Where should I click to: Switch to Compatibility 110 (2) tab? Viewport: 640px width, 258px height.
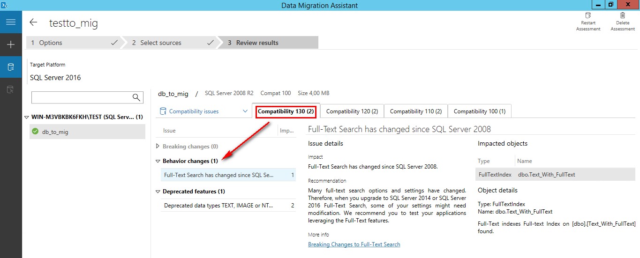(x=416, y=111)
